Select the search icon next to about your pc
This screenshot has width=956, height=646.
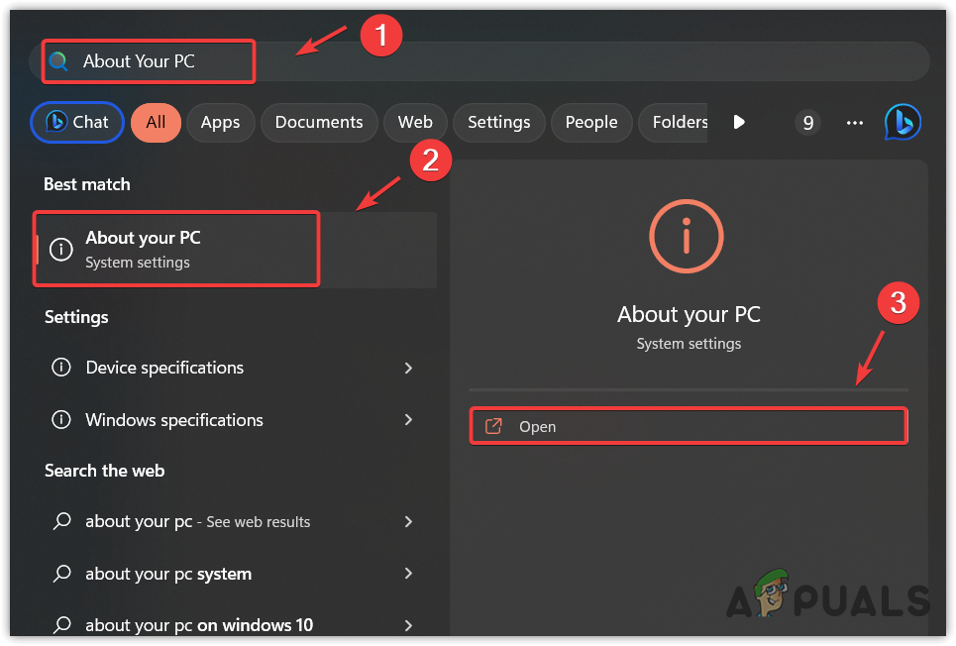tap(60, 521)
